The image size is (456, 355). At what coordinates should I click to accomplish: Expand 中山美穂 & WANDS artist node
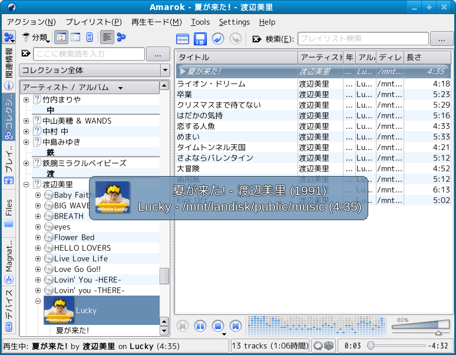tap(26, 121)
